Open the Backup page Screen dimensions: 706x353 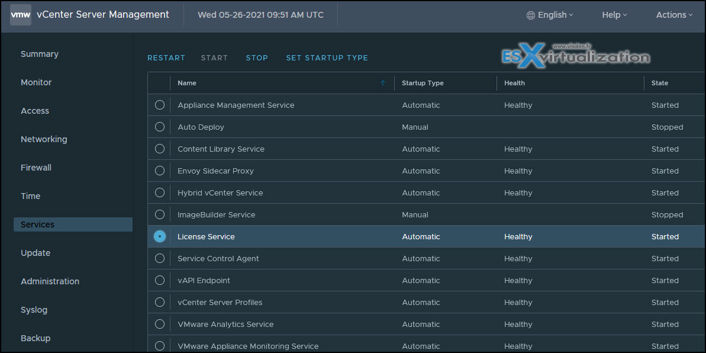36,338
